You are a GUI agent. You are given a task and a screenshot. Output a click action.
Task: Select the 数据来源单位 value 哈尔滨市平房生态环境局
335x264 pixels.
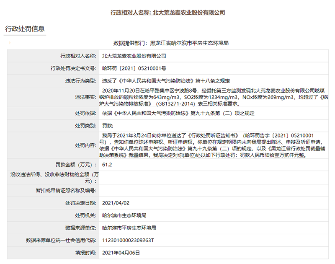tap(129, 228)
